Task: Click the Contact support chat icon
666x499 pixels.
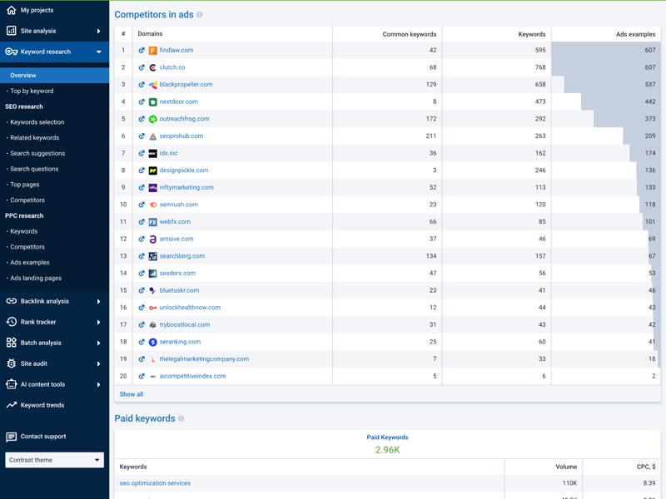Action: tap(12, 437)
